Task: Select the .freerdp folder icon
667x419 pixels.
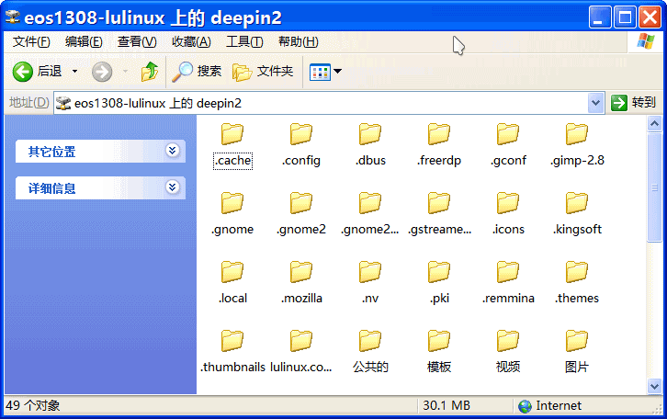Action: [439, 134]
